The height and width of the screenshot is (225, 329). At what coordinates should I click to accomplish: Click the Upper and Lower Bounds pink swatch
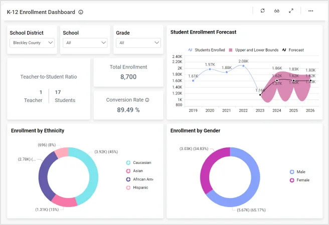231,50
